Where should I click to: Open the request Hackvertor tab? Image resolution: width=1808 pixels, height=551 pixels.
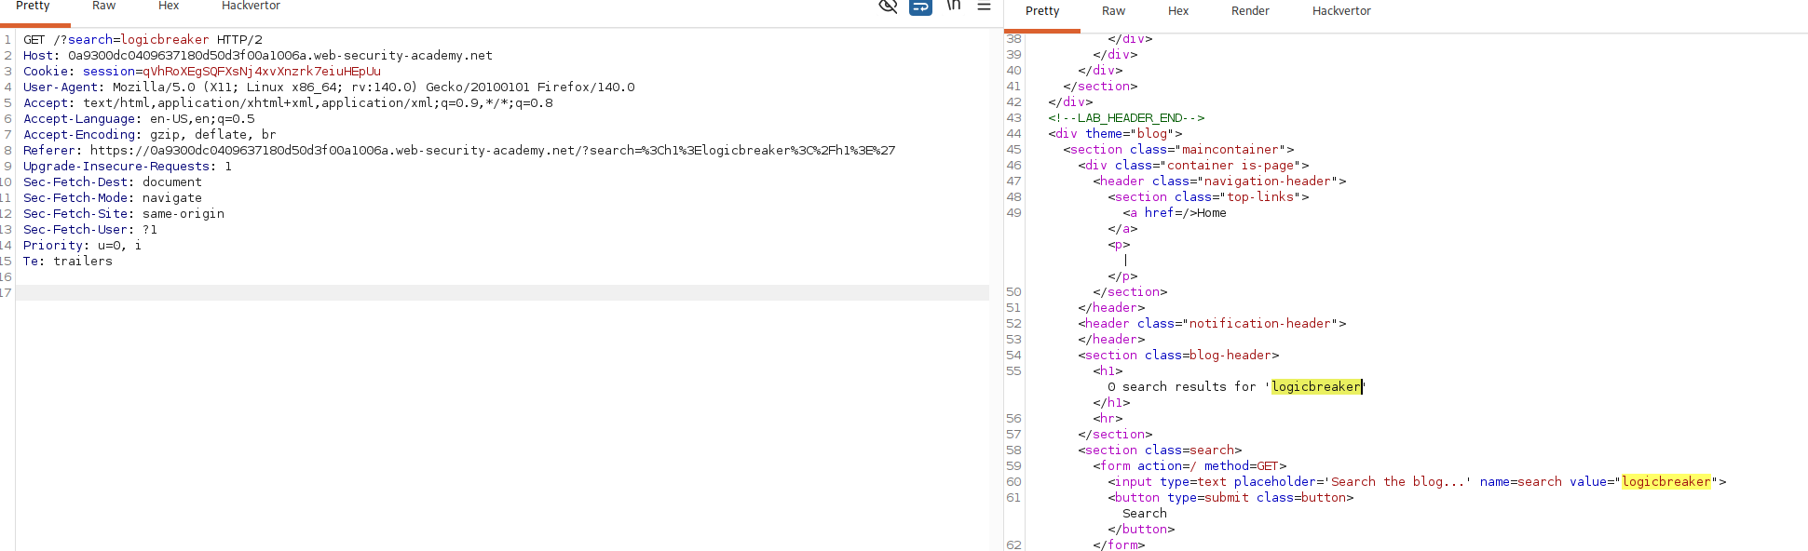[x=251, y=6]
